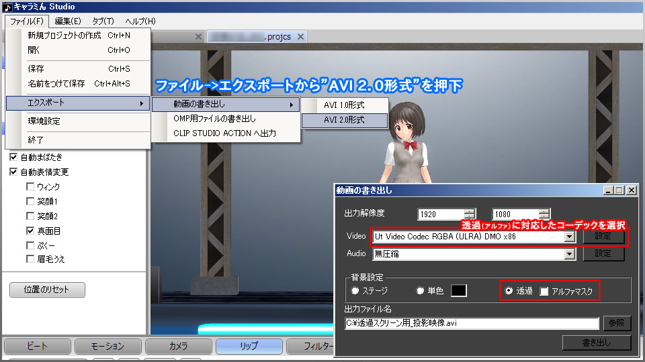Open the Video codec dropdown
The width and height of the screenshot is (645, 362).
click(570, 237)
